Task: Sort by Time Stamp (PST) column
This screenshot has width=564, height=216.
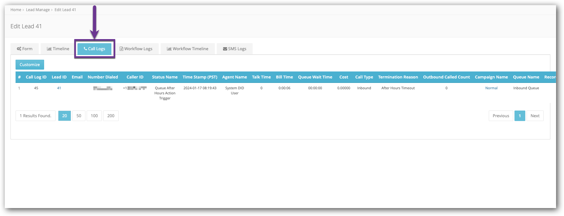Action: pyautogui.click(x=200, y=77)
